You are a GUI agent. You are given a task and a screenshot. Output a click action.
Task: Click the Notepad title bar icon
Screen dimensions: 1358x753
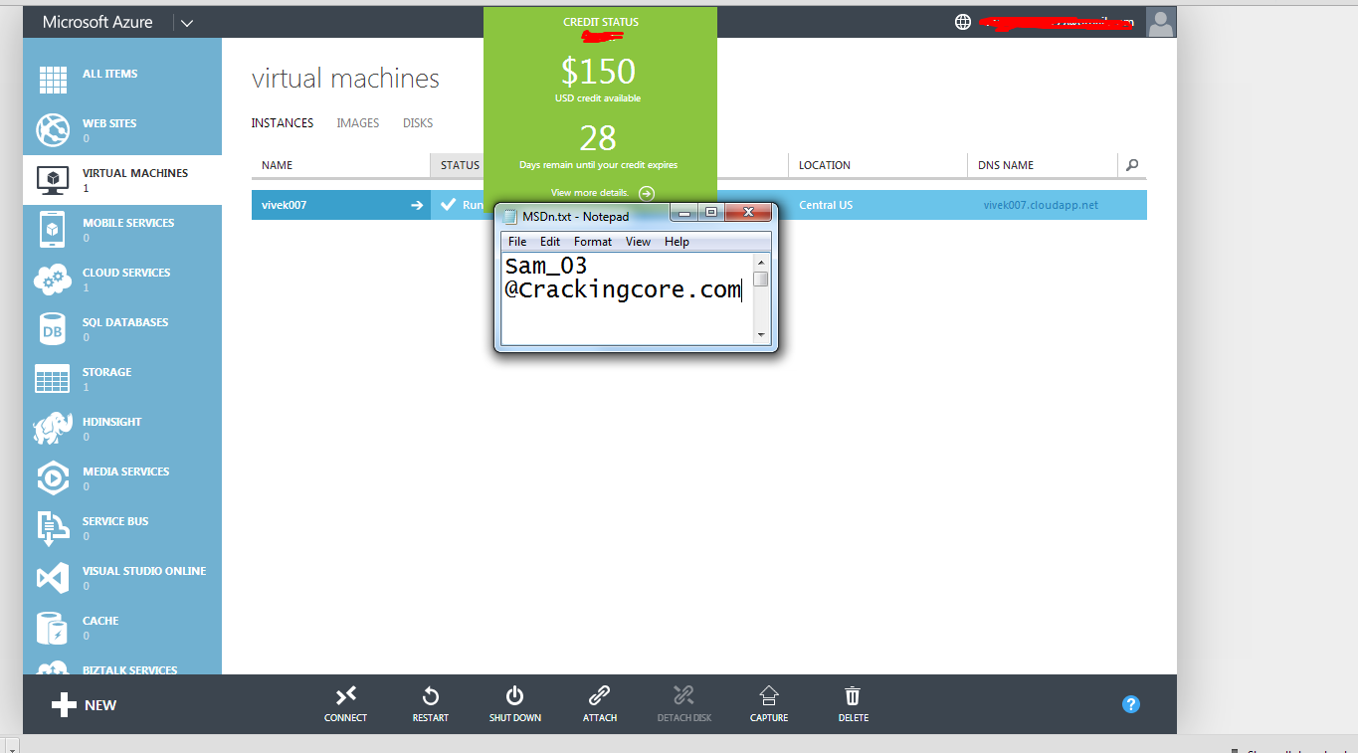click(x=510, y=216)
